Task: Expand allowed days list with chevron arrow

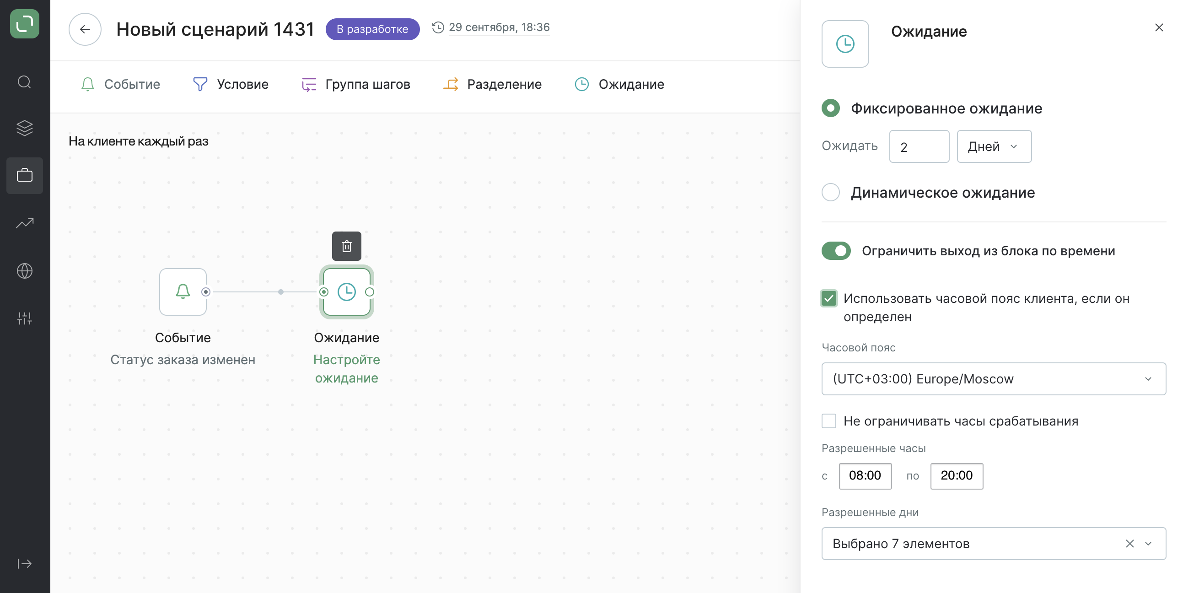Action: (1148, 544)
